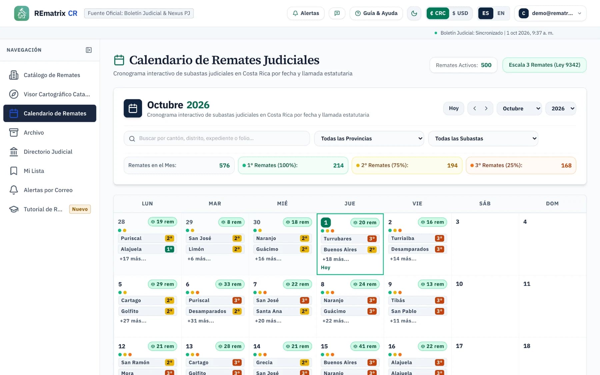Filter by 3° Remates (25%) card
Screen dimensions: 600x375
pos(521,165)
